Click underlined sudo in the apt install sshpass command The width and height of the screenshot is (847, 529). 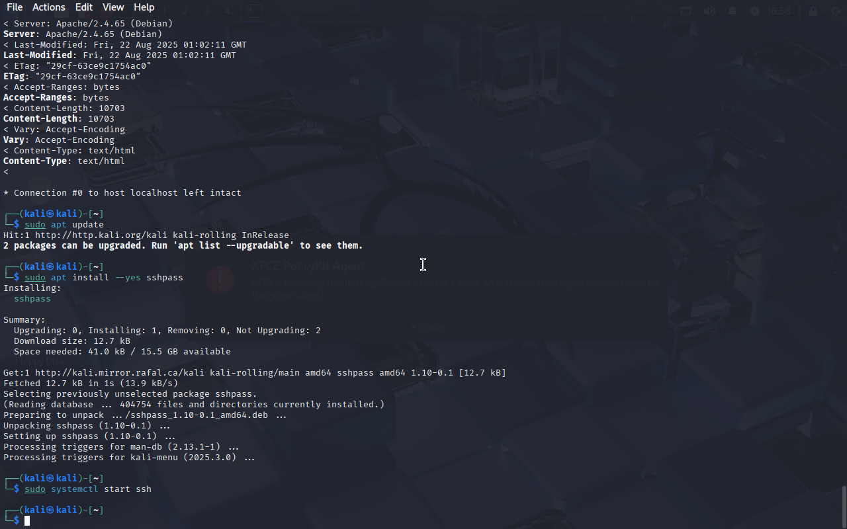click(35, 278)
